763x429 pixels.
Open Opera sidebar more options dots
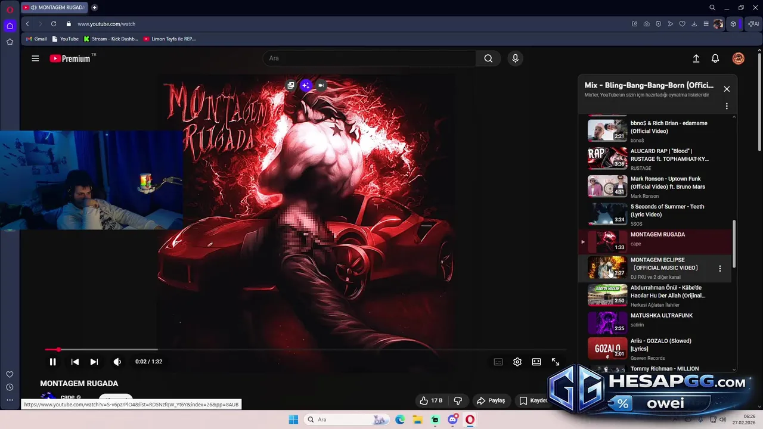[10, 400]
